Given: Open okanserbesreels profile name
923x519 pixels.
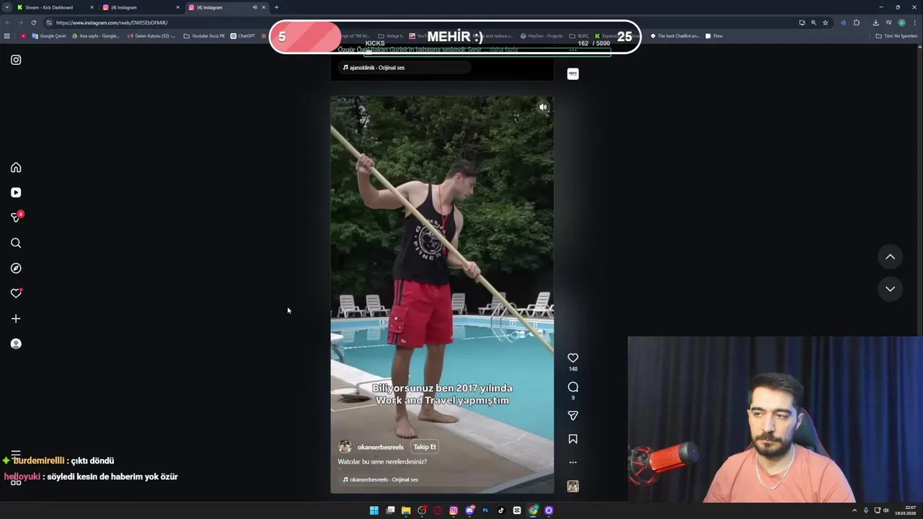Looking at the screenshot, I should click(381, 447).
